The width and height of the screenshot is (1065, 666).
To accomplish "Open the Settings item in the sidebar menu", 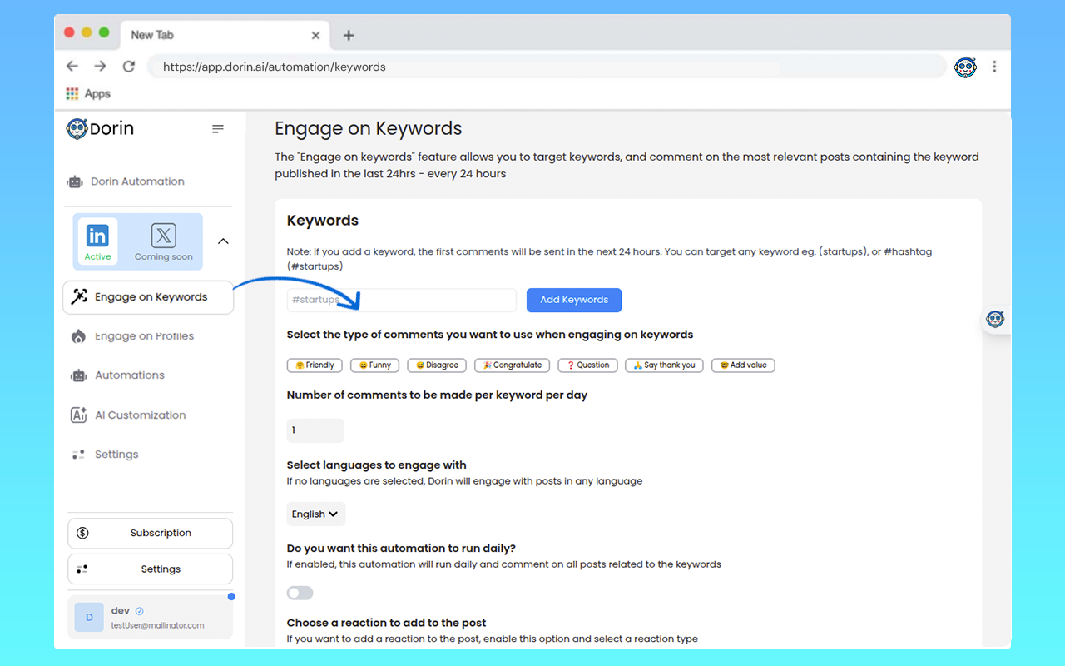I will pos(105,455).
